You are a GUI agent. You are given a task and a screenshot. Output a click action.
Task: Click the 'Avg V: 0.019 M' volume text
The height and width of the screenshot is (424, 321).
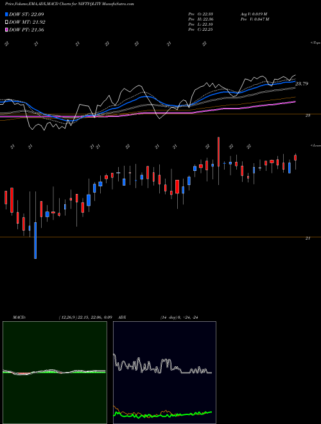[x=254, y=14]
